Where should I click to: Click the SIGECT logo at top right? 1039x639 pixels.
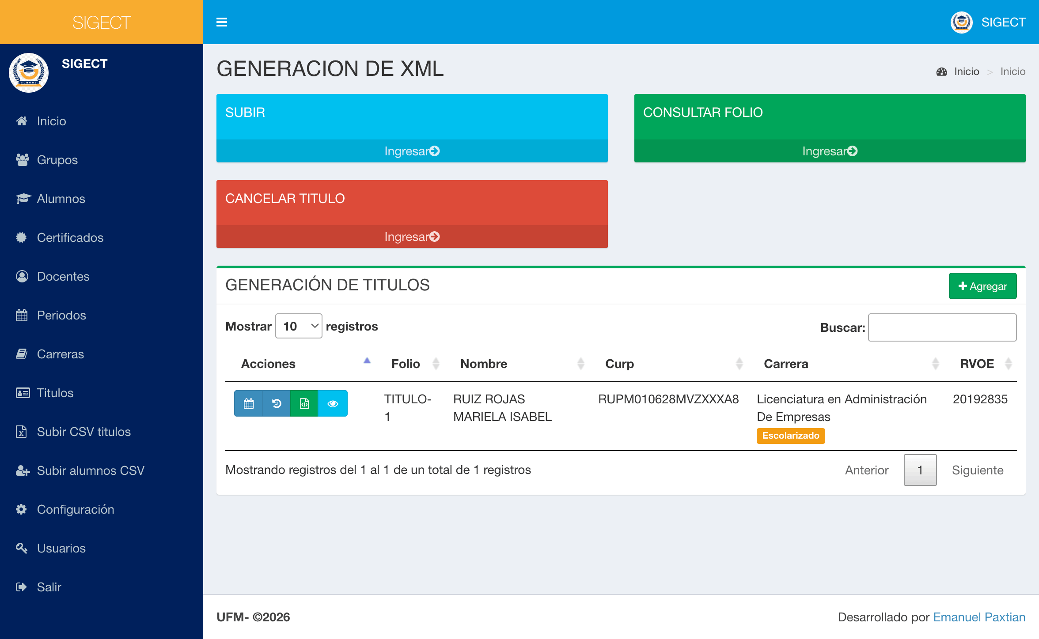(x=961, y=22)
